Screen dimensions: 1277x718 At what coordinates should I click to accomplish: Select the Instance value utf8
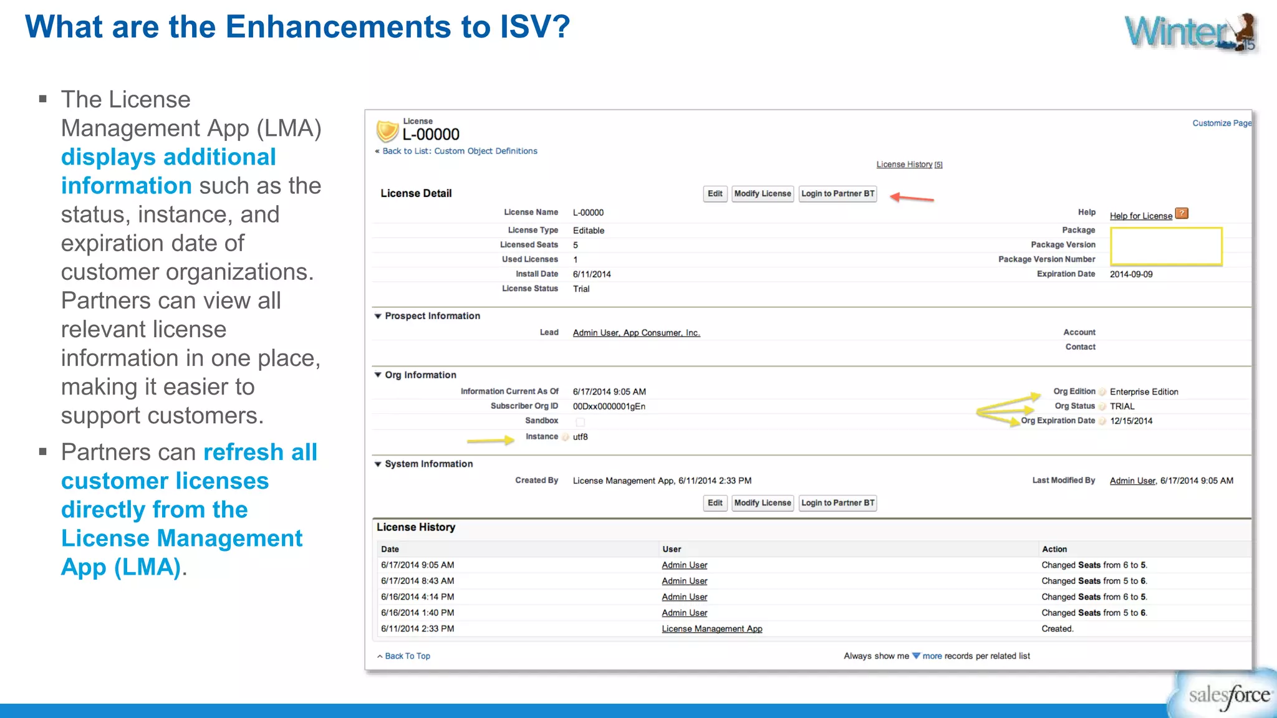581,437
